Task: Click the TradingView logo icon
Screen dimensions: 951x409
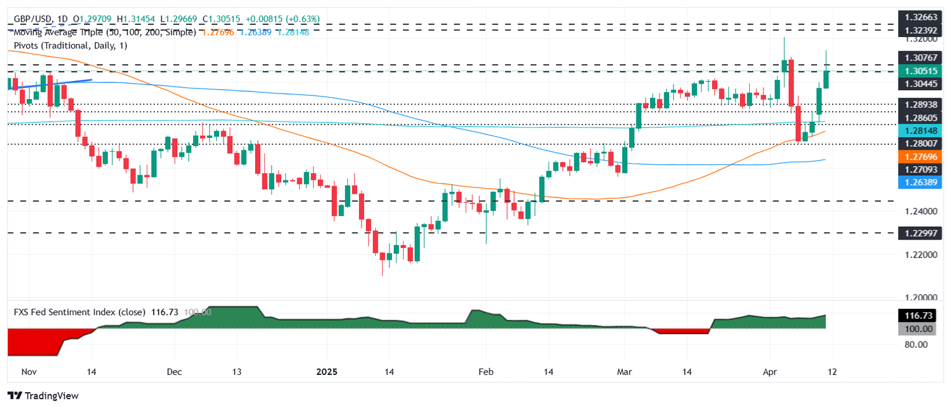Action: pyautogui.click(x=14, y=395)
